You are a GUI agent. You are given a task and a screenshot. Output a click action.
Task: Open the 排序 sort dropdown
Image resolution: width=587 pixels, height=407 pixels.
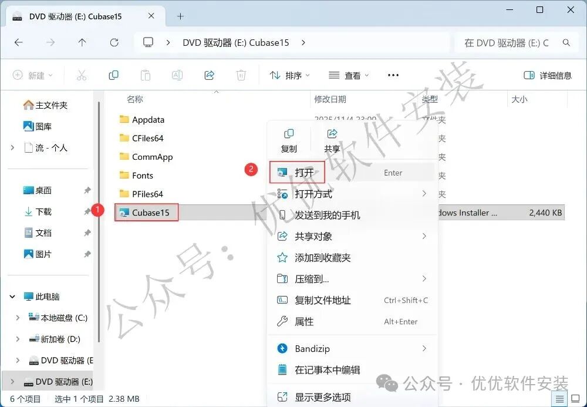(x=290, y=75)
